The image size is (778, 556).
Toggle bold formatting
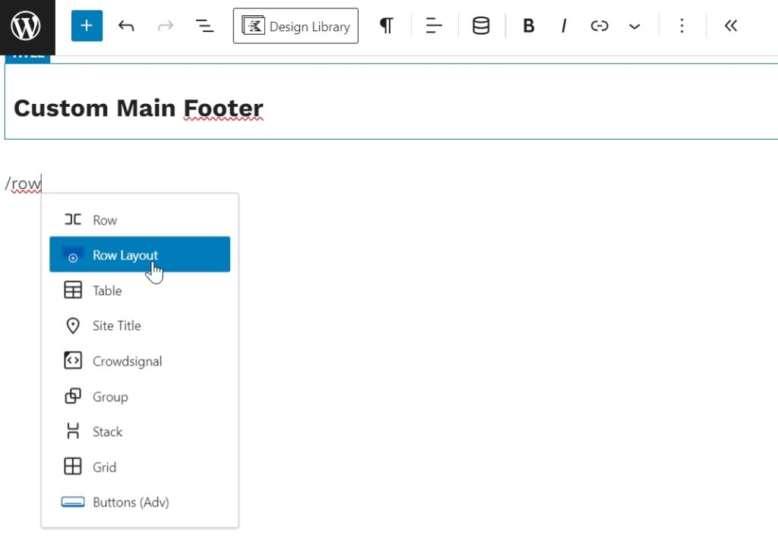pos(529,27)
